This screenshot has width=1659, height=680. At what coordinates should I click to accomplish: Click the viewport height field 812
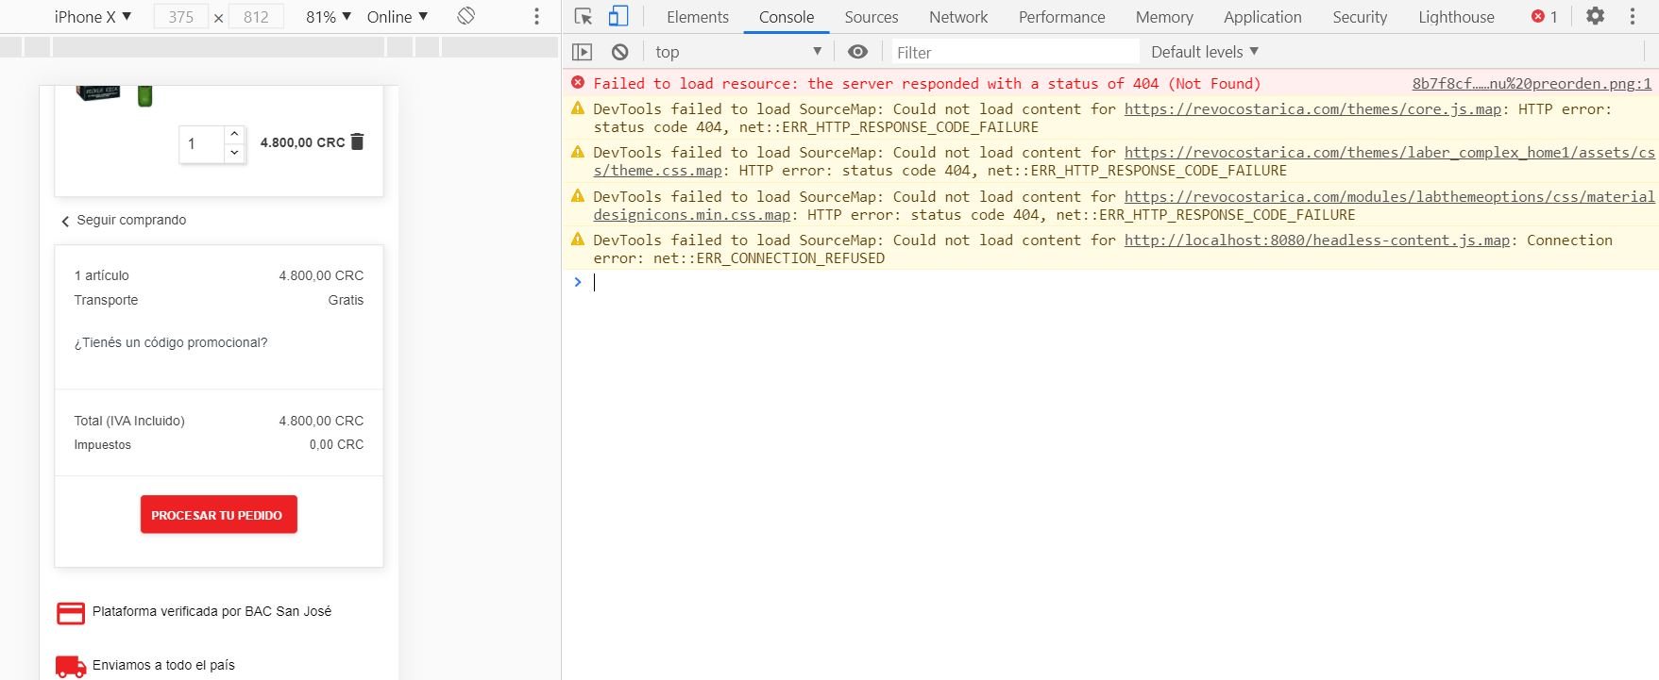coord(256,17)
